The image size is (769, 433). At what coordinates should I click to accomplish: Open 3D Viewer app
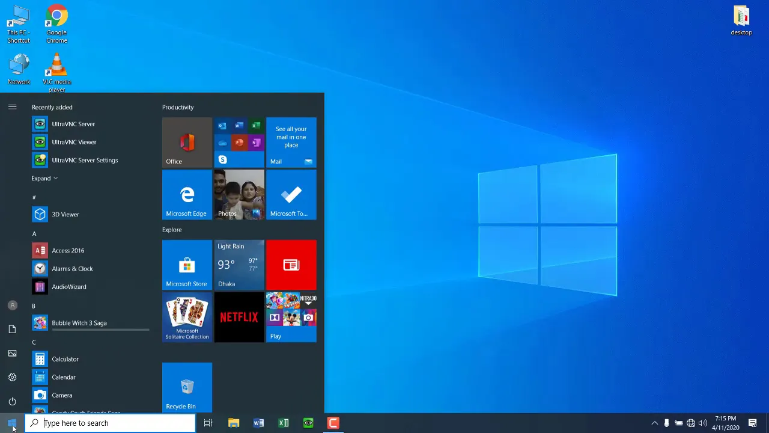point(90,214)
